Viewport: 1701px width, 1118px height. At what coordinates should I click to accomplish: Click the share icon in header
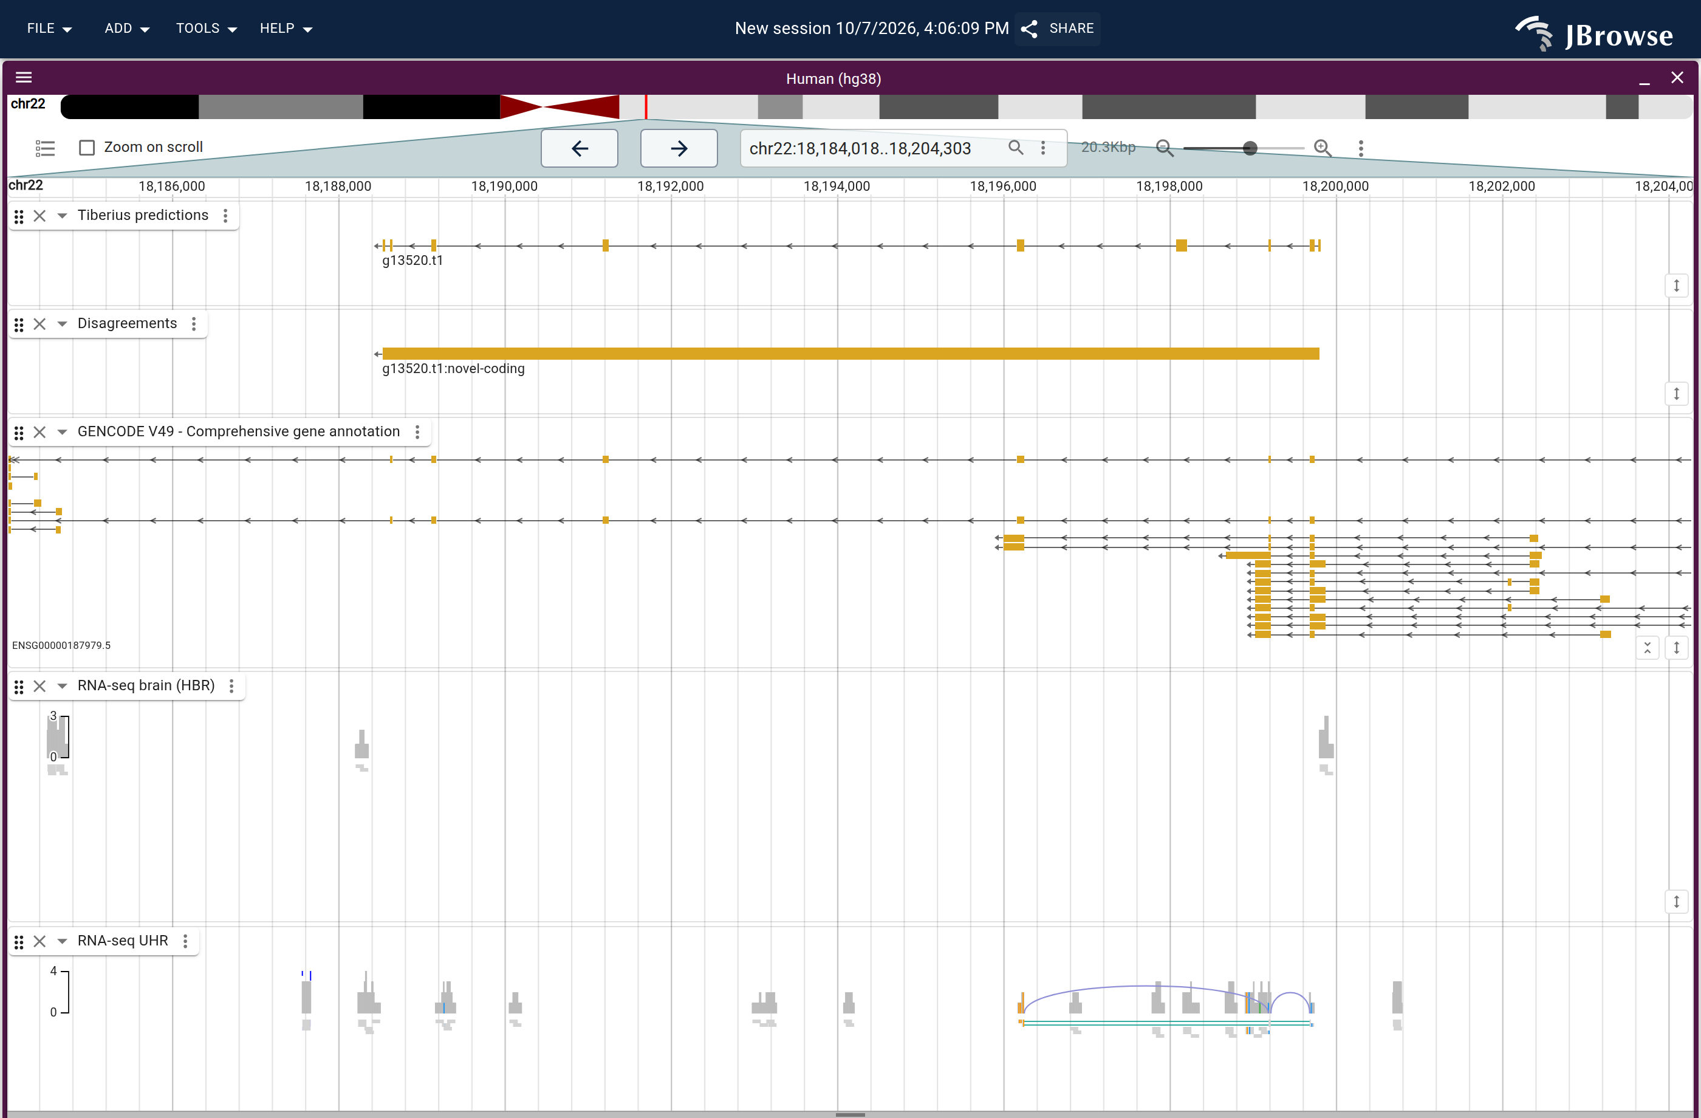[1029, 29]
